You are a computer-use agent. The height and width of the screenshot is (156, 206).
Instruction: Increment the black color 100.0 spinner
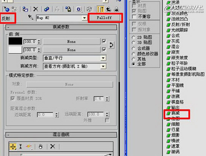coord(39,40)
